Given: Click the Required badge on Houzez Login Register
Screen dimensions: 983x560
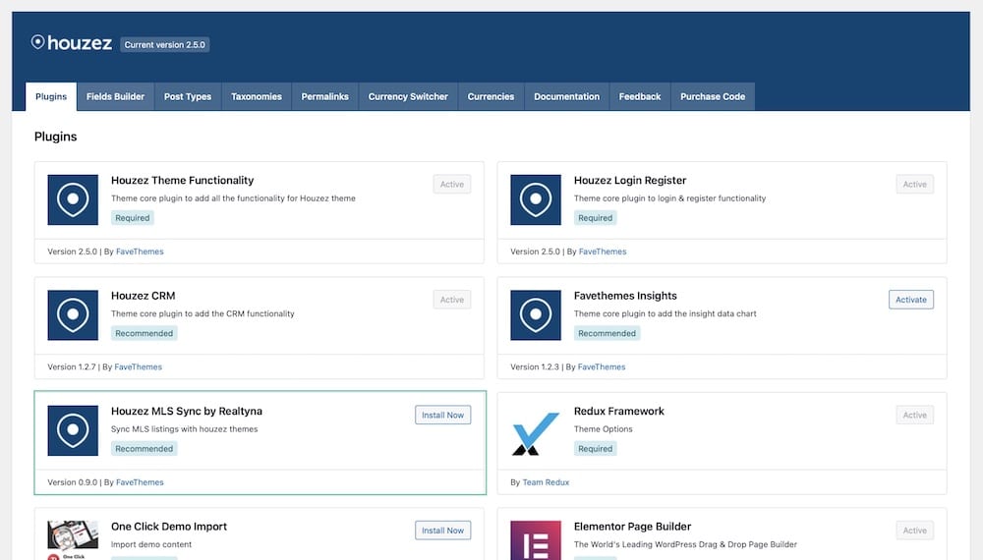Looking at the screenshot, I should (x=595, y=217).
